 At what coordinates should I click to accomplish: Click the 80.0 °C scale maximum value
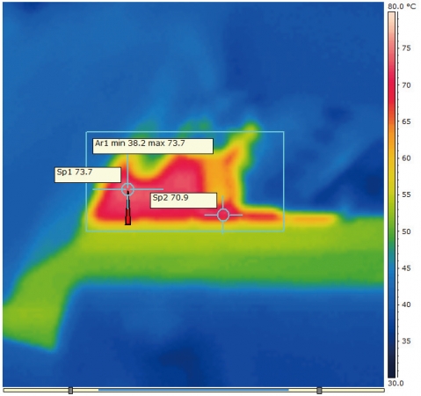[x=402, y=6]
